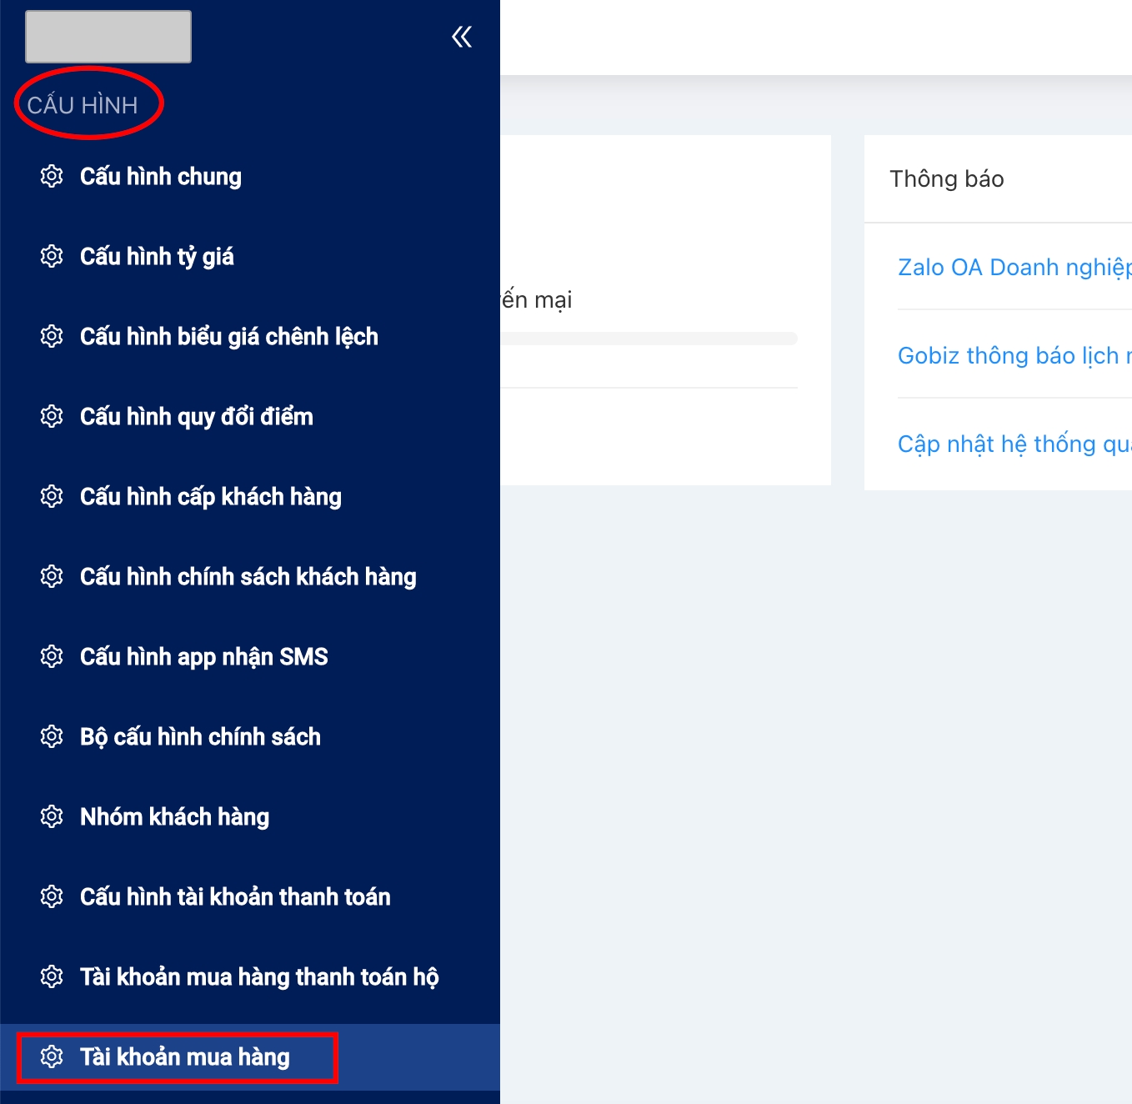This screenshot has height=1104, width=1132.
Task: Open Cấu hình tài khoản thanh toán
Action: 235,897
